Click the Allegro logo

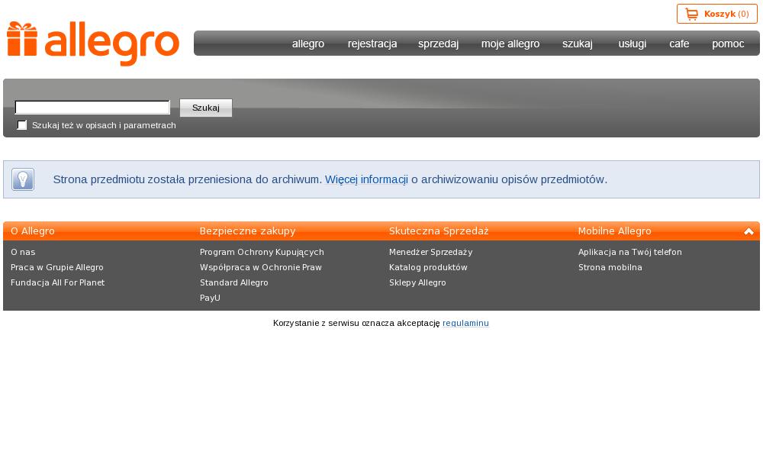[x=93, y=44]
